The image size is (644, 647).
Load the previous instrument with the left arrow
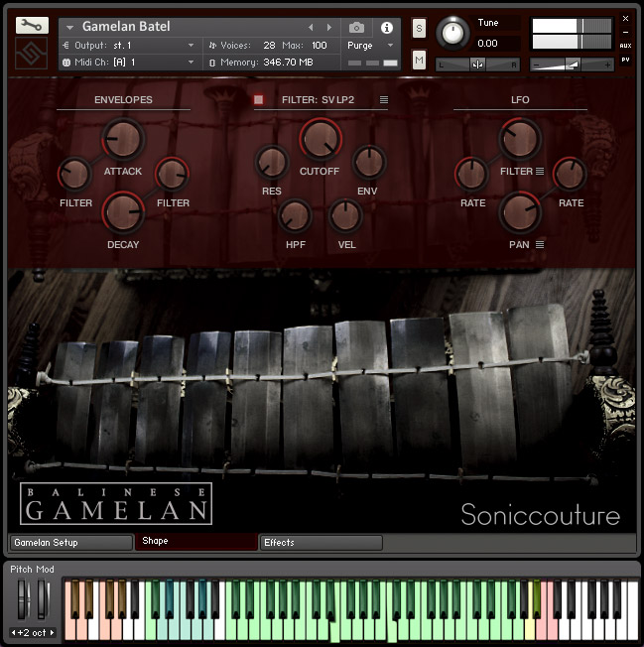pos(311,27)
